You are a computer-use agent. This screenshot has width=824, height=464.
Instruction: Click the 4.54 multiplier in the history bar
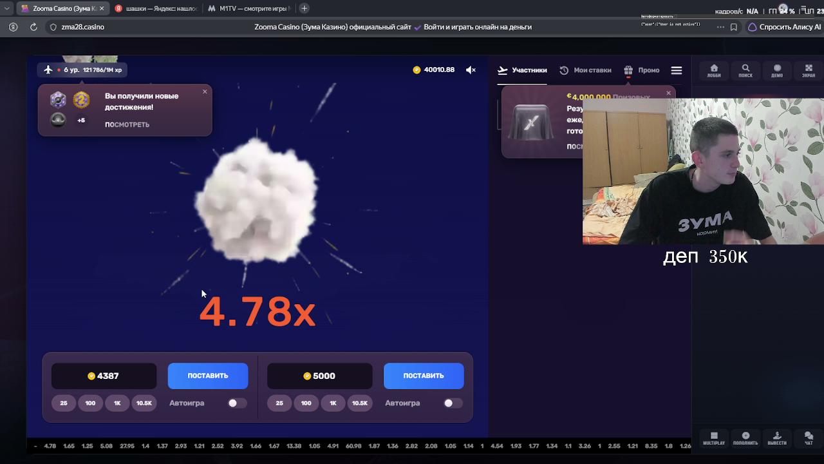pos(497,446)
